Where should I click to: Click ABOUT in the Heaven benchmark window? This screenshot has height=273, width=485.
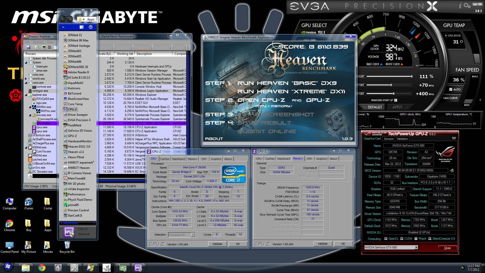tap(214, 139)
